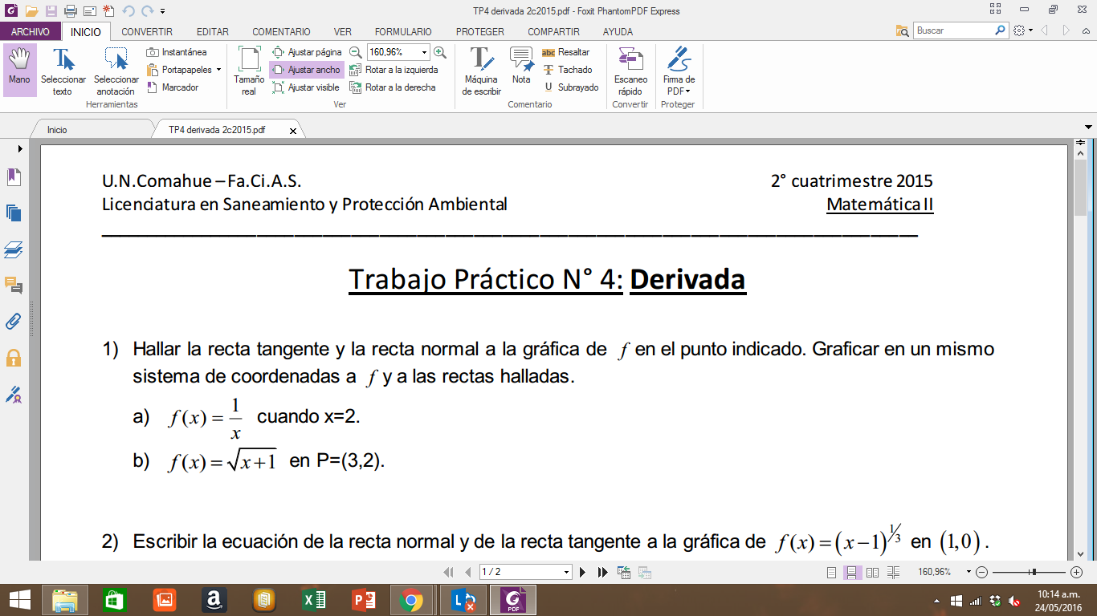
Task: Toggle Ajustar página view mode
Action: coord(307,52)
